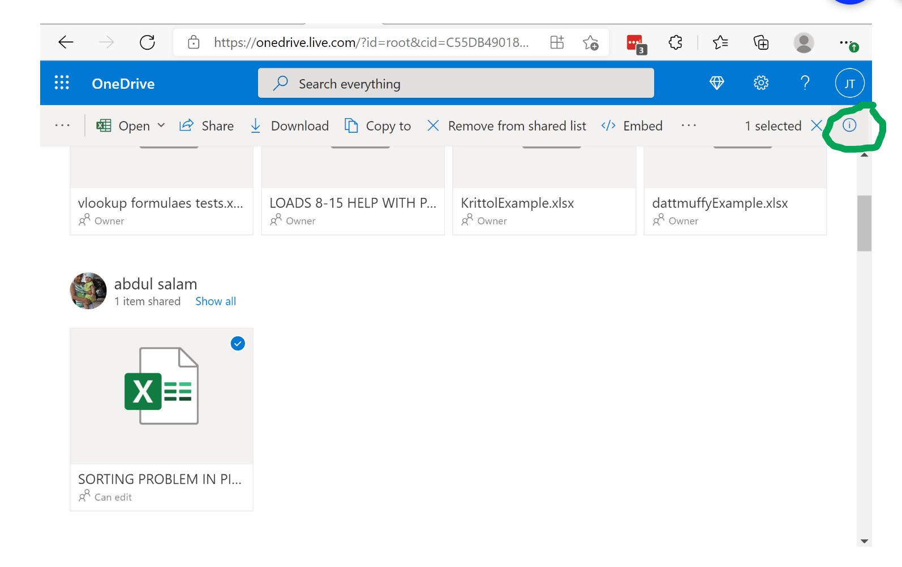The image size is (902, 567).
Task: Click the scrollbar up arrow
Action: coord(864,154)
